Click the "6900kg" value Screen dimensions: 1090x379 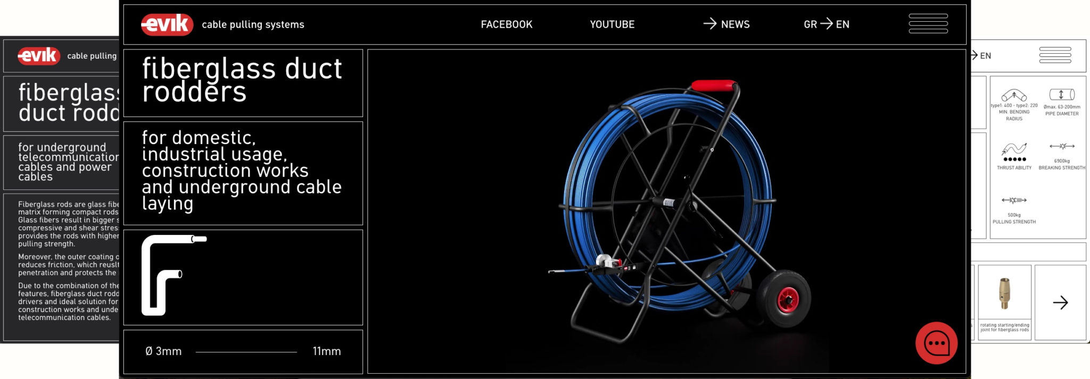(1062, 161)
